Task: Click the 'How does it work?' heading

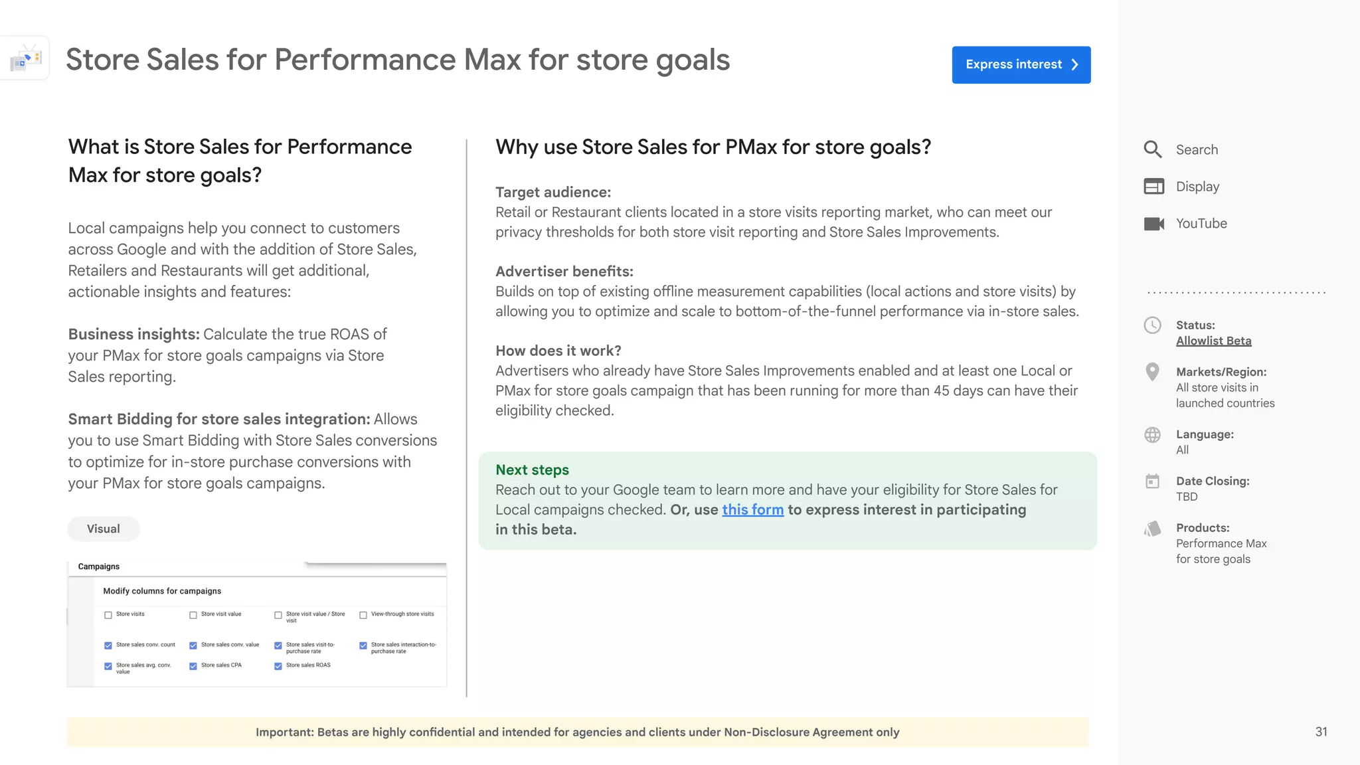Action: (558, 351)
